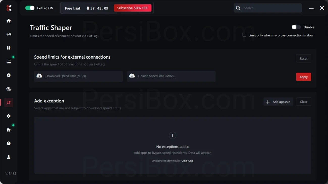The image size is (328, 184).
Task: Click the Traffic Shaper heading
Action: pos(51,28)
